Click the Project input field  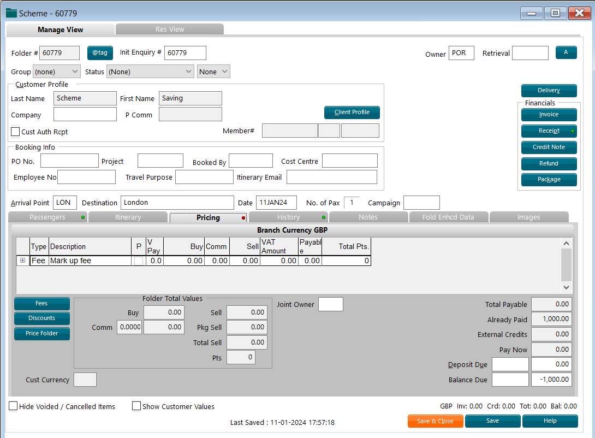point(160,161)
